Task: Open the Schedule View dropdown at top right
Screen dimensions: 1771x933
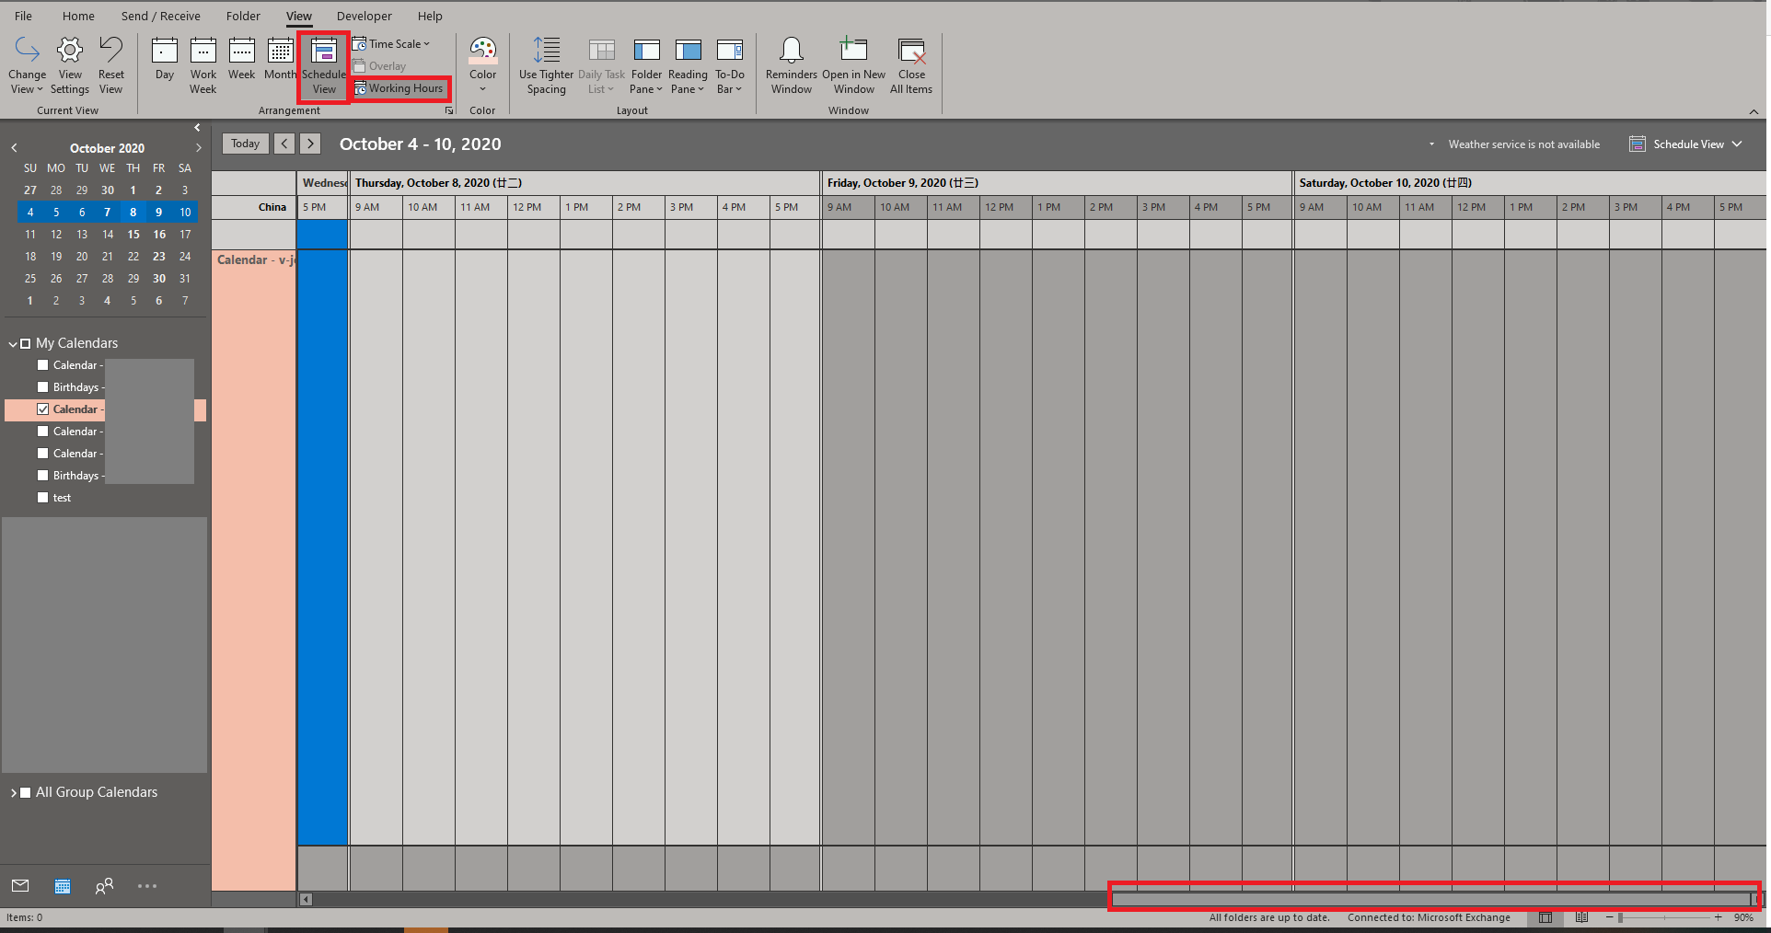Action: [x=1686, y=144]
